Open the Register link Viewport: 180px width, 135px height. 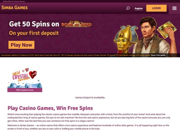(139, 8)
